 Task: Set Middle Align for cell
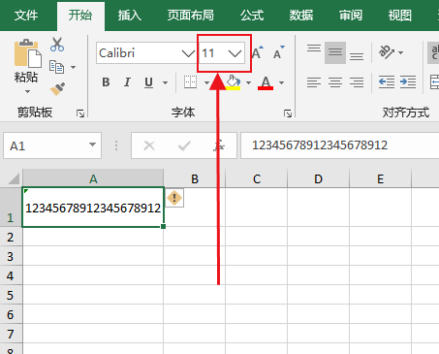[x=335, y=52]
